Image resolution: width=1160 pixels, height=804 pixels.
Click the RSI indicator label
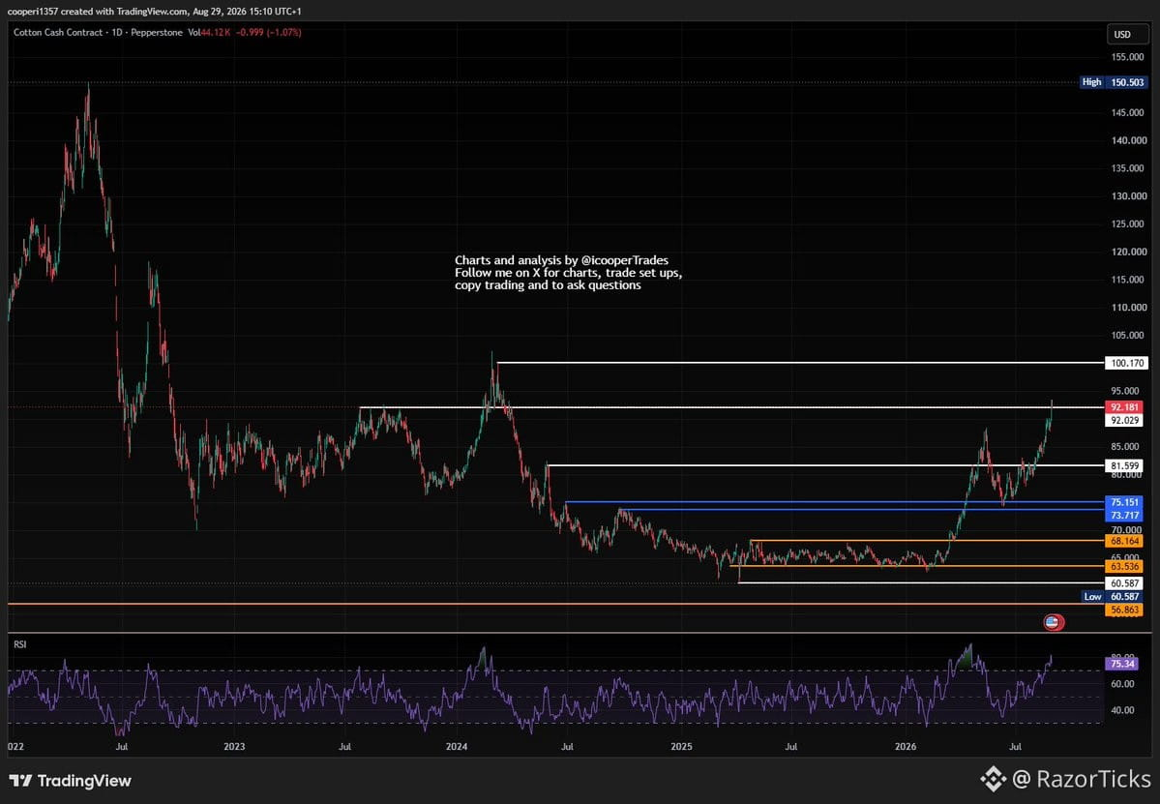click(20, 644)
